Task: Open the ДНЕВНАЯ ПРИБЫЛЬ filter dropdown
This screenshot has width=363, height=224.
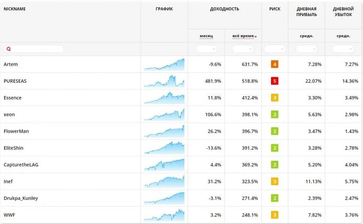Action: tap(307, 49)
